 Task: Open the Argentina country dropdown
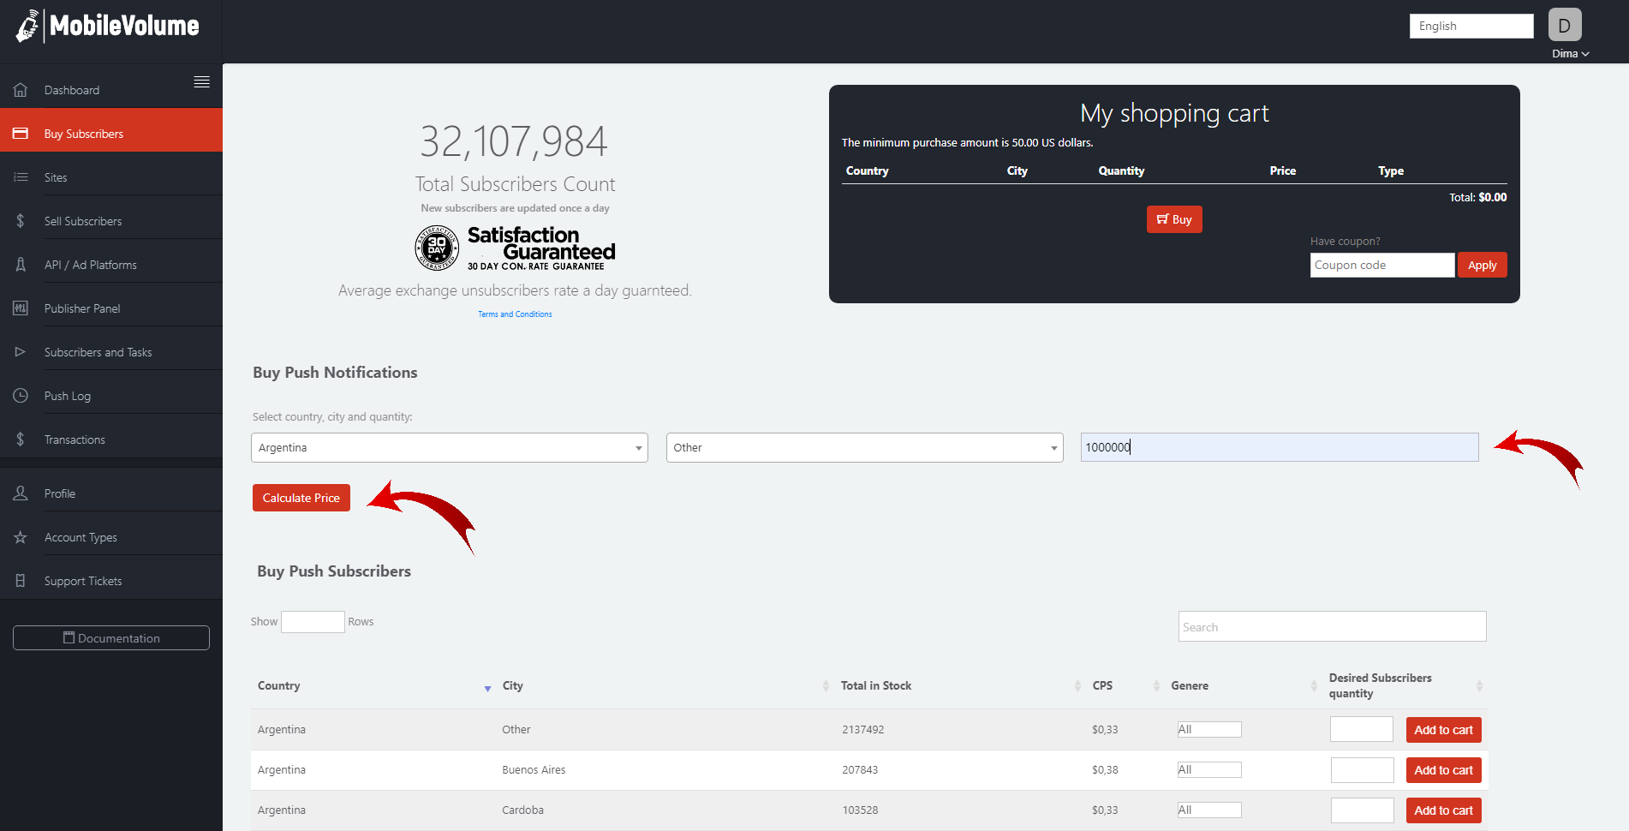point(449,448)
